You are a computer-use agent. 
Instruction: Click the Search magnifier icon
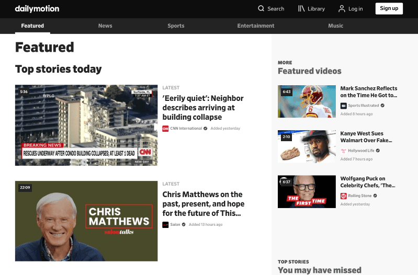tap(261, 8)
